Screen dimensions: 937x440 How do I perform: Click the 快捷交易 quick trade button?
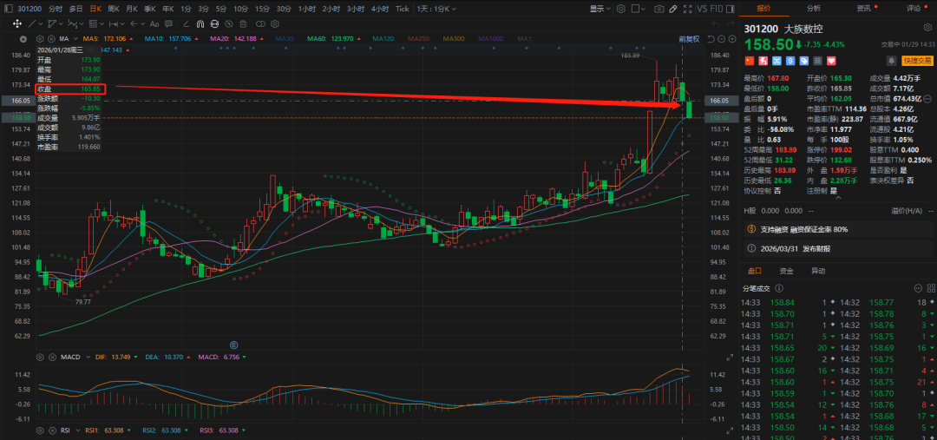coord(917,61)
